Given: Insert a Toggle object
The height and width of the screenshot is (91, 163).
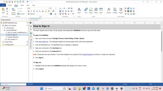Looking at the screenshot, I should (x=121, y=11).
